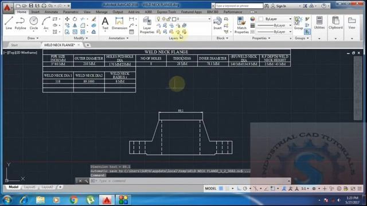Open Internet Explorer from the taskbar

pyautogui.click(x=24, y=200)
